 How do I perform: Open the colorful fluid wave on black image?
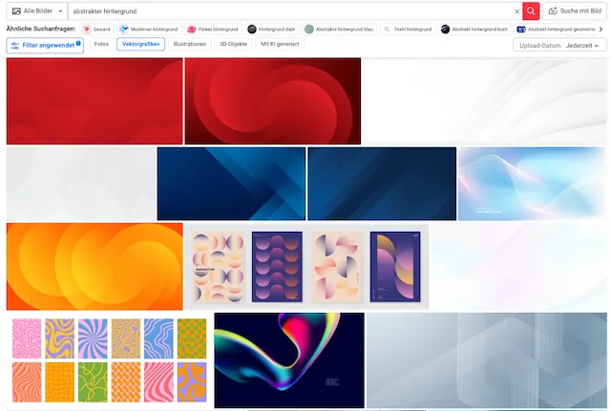tap(289, 360)
